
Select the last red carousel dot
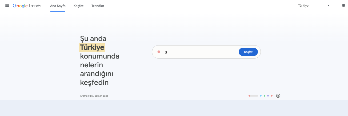pos(272,96)
